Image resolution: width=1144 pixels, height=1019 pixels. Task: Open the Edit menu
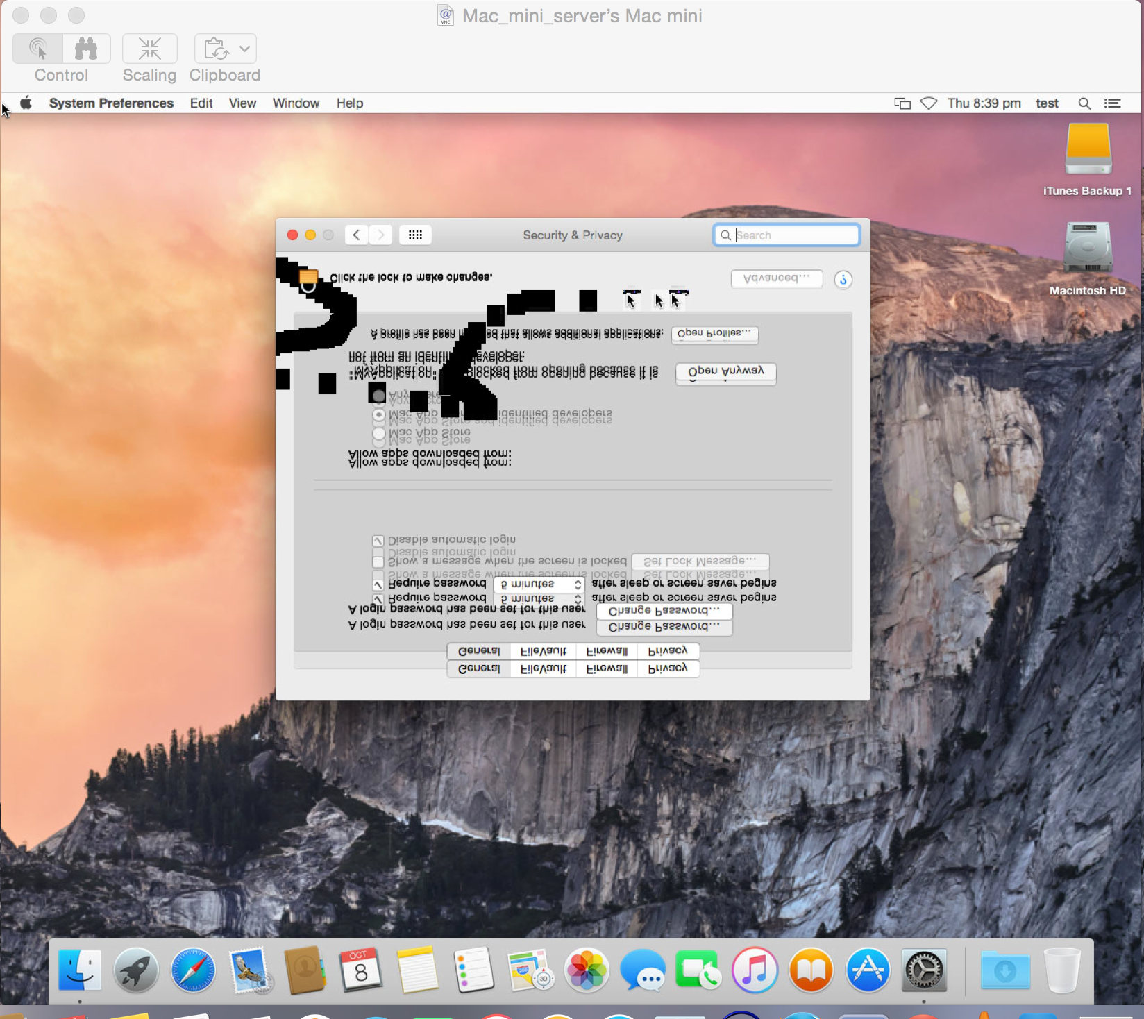pyautogui.click(x=201, y=103)
